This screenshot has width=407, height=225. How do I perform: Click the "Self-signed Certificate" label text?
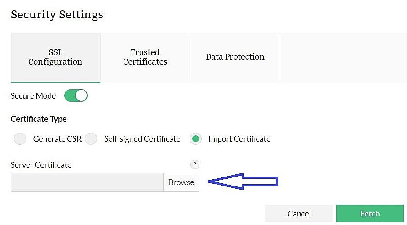point(142,139)
